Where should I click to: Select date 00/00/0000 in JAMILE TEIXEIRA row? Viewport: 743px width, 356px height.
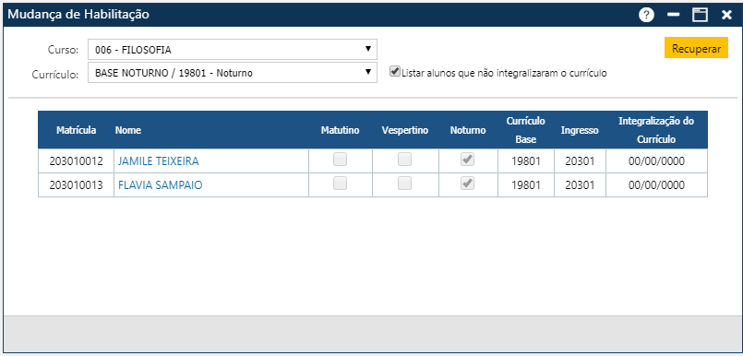click(x=656, y=161)
